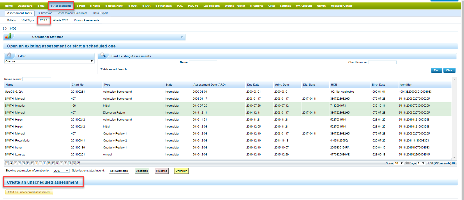464x200 pixels.
Task: Click the grey previous page arrow
Action: (x=407, y=163)
